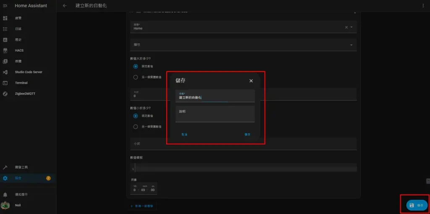
Task: Expand the Home entity dropdown arrow
Action: click(351, 27)
